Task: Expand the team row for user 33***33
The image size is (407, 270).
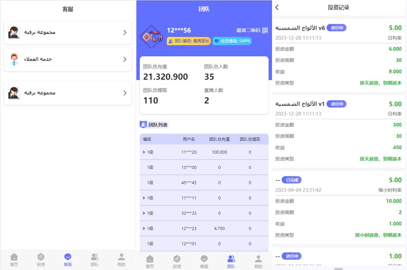Action: (144, 213)
